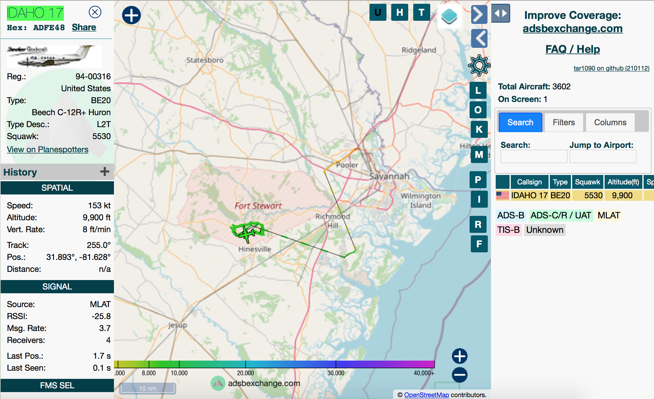Open the Share link

[84, 27]
